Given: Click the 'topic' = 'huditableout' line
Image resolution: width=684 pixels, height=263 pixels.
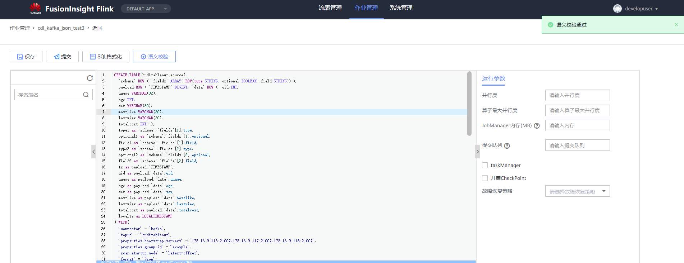Looking at the screenshot, I should coord(145,235).
